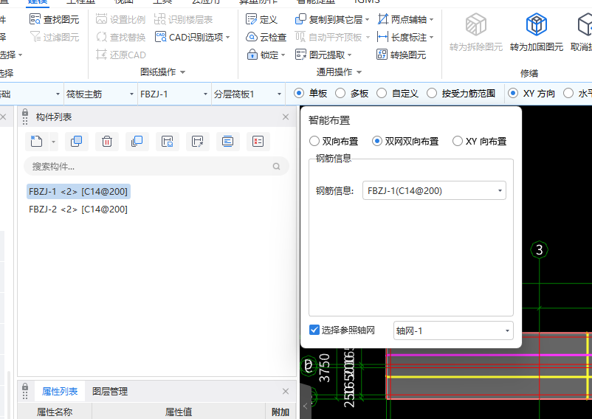This screenshot has width=592, height=419.
Task: Click axis marker 3 on canvas
Action: click(539, 249)
